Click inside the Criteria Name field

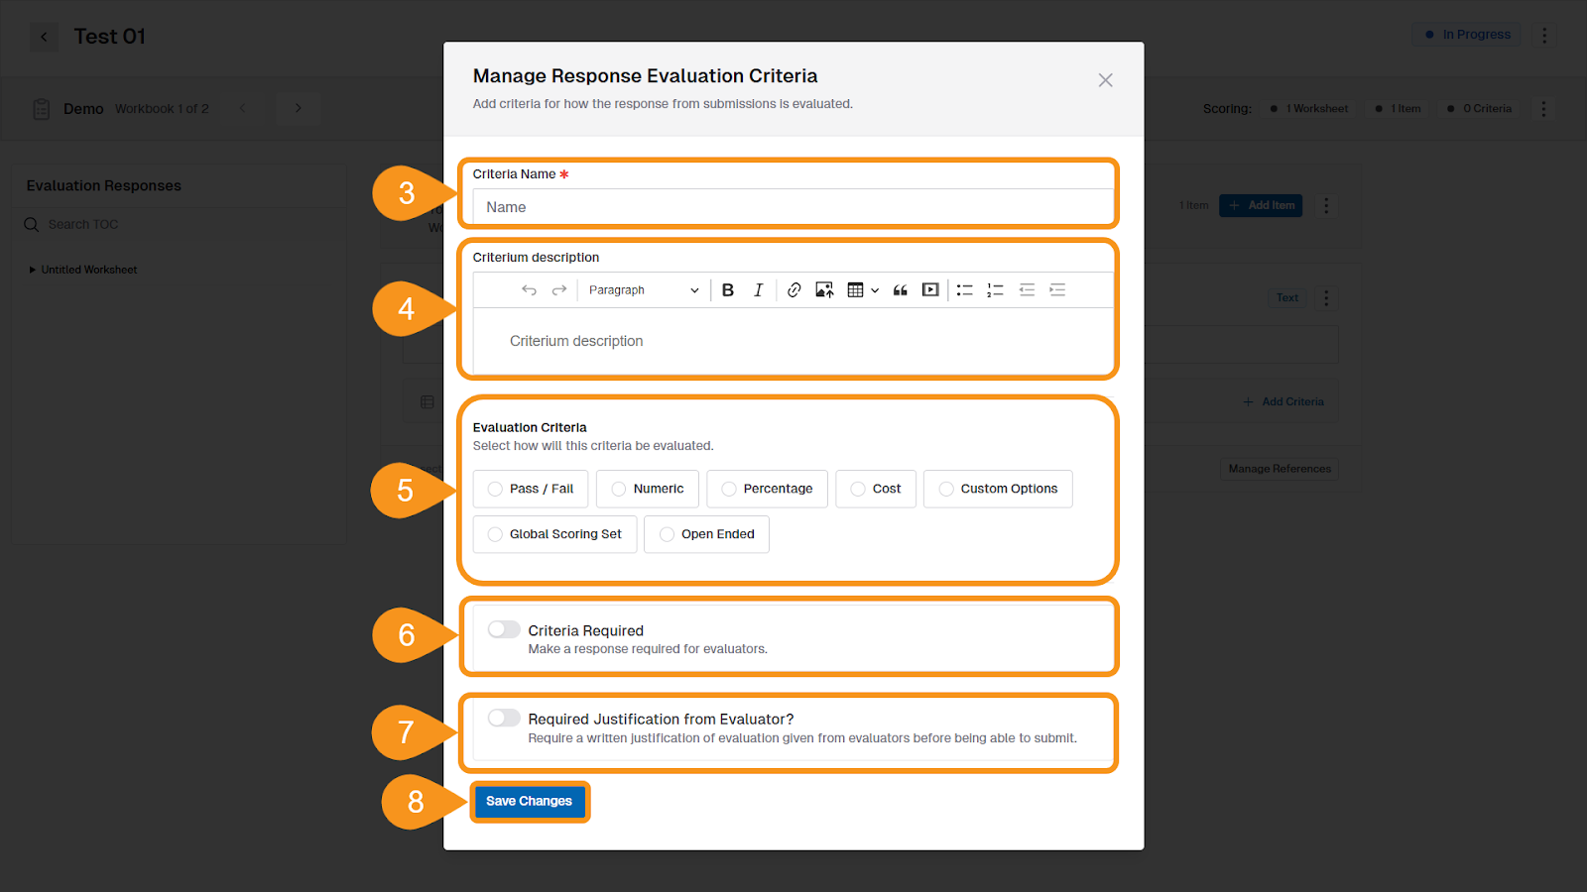coord(789,206)
